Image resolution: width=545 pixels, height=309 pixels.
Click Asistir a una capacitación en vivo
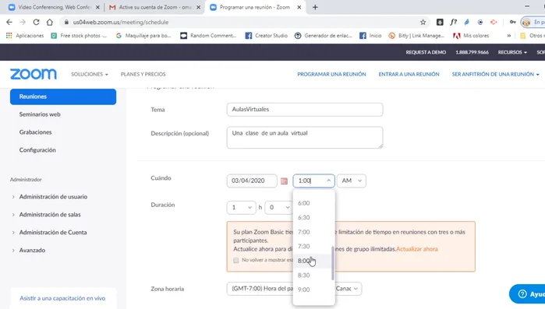point(62,298)
